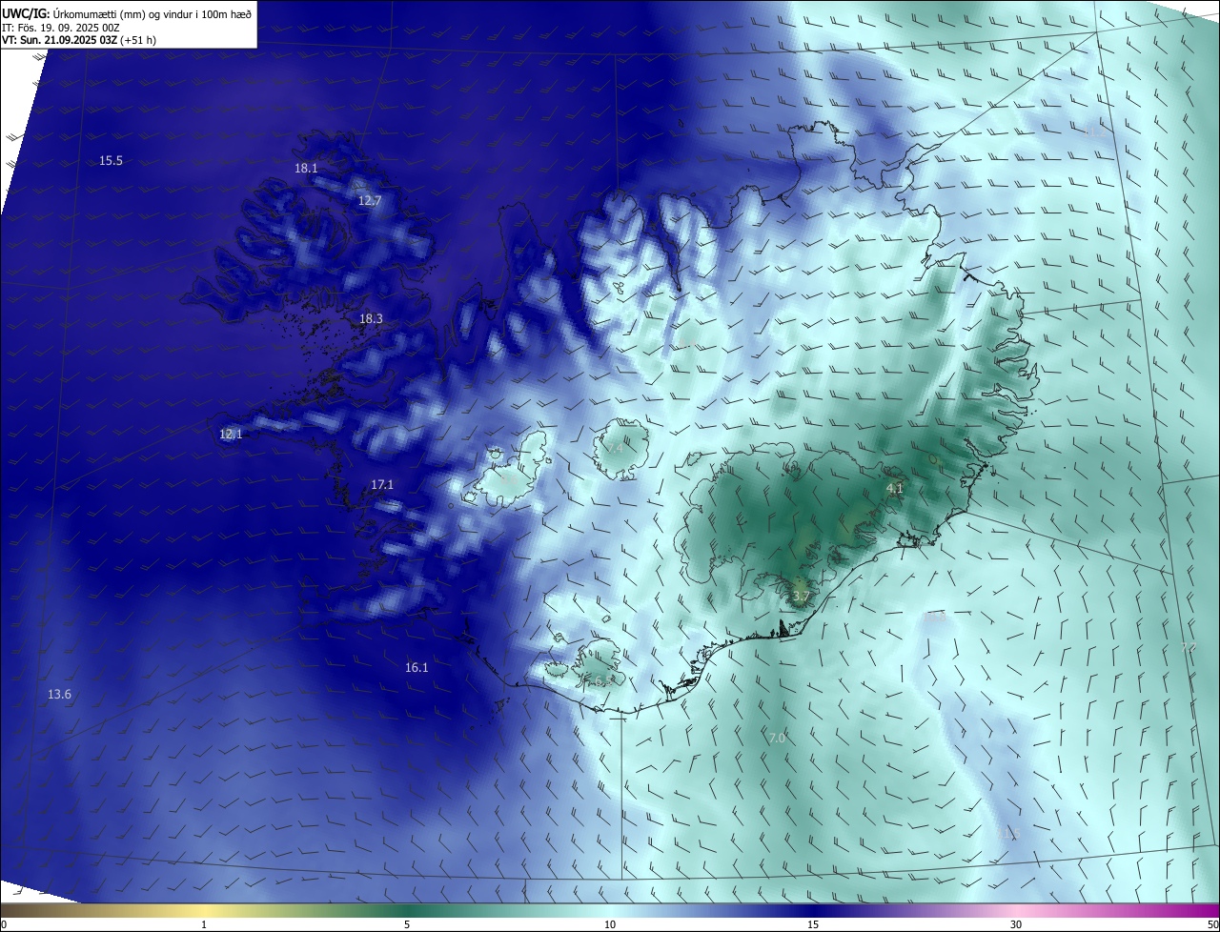Click the 17.1 value label on map
1220x932 pixels.
(382, 485)
